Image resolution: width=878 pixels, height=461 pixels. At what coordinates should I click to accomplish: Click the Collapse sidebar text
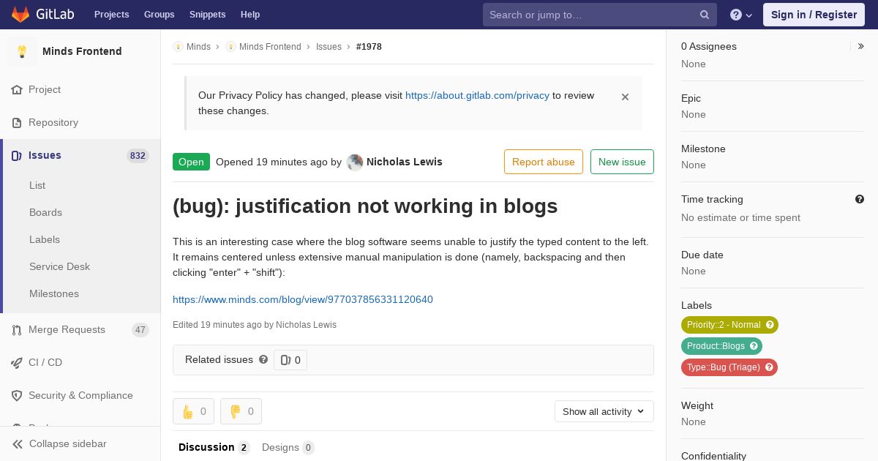pyautogui.click(x=68, y=444)
